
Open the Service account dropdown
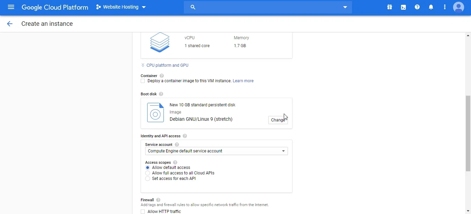click(x=216, y=151)
